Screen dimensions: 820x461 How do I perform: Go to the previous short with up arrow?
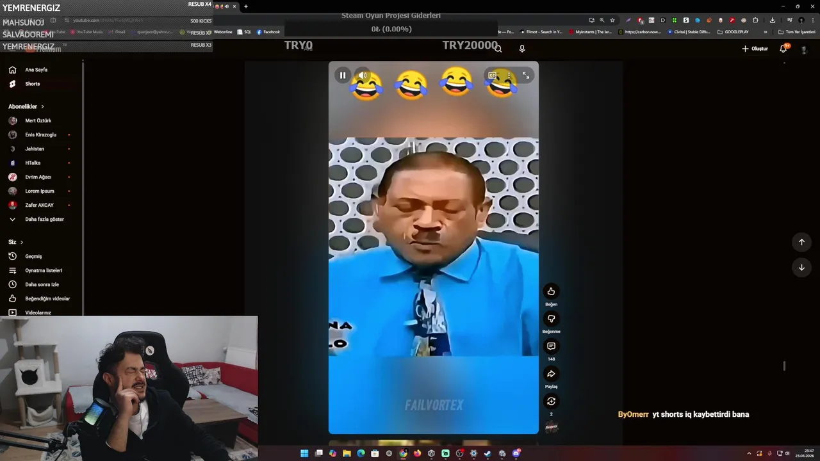[x=801, y=242]
